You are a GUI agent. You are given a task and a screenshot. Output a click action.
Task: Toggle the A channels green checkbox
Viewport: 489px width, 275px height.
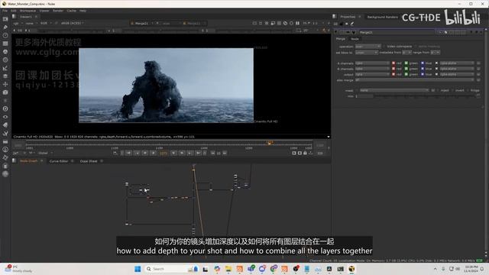coord(406,63)
